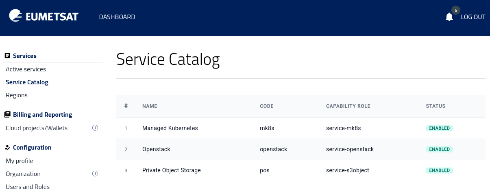Click the Services section heading
This screenshot has height=193, width=490.
pyautogui.click(x=25, y=56)
